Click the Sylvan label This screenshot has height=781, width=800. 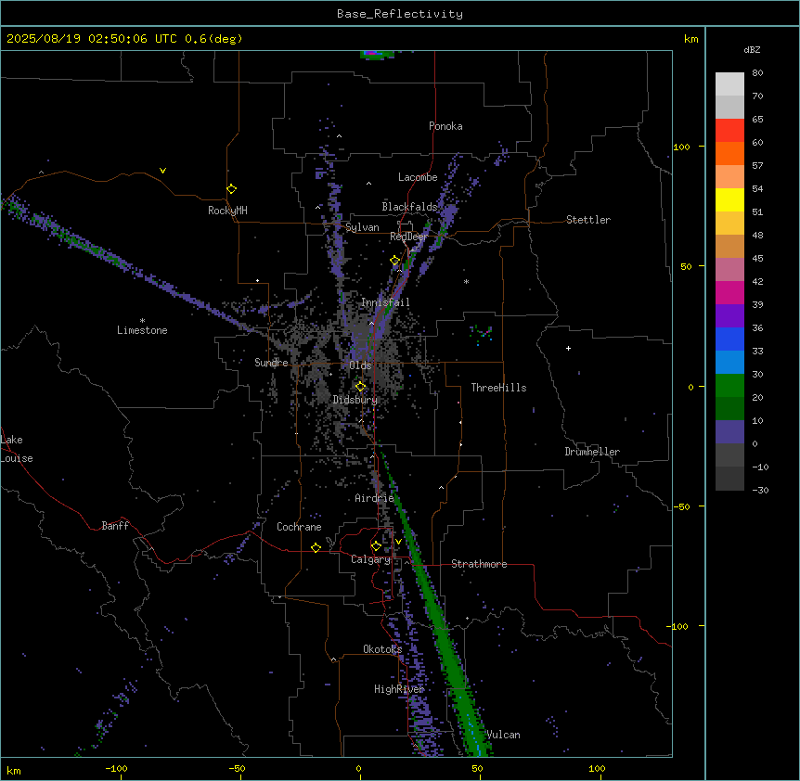[x=362, y=227]
